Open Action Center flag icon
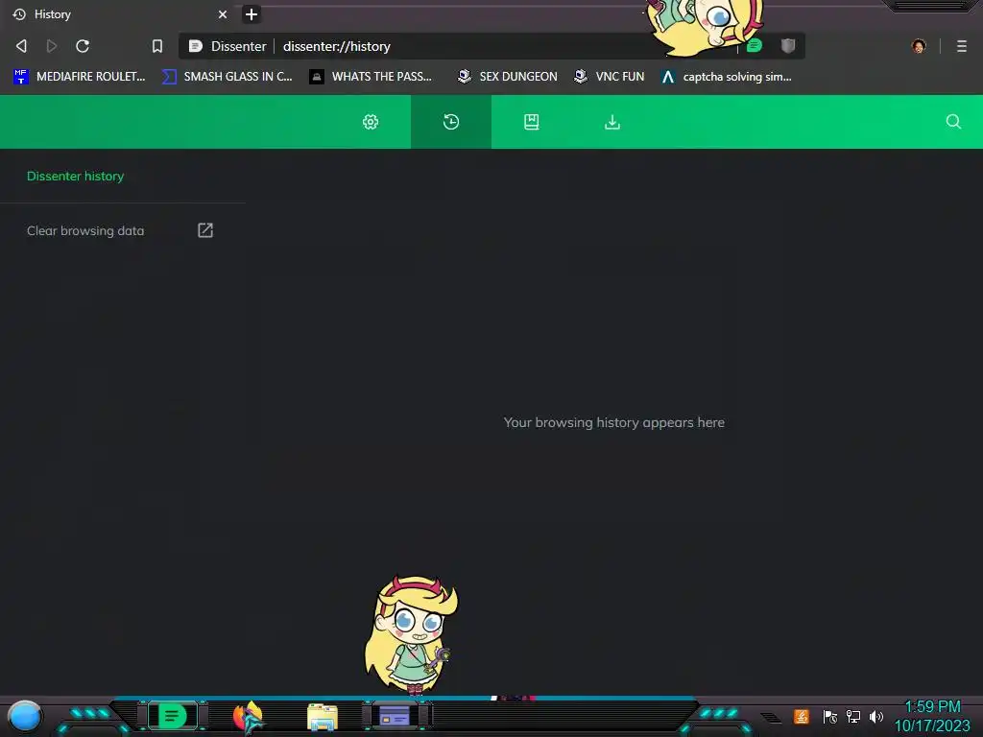The height and width of the screenshot is (737, 983). pos(830,716)
